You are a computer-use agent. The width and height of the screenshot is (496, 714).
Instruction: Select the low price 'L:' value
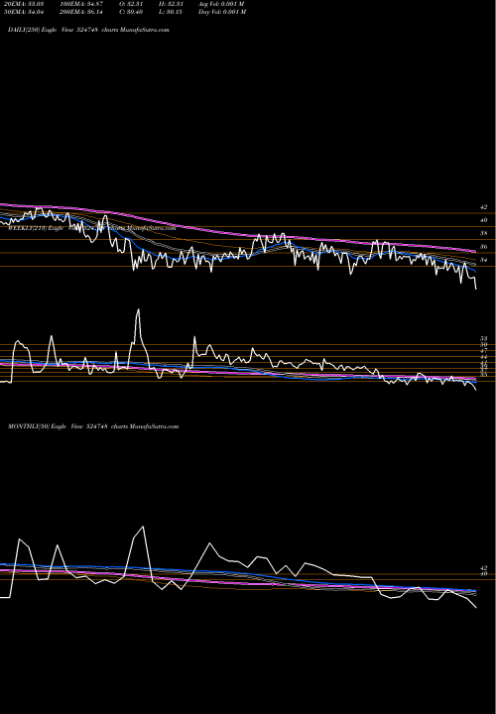tap(171, 12)
